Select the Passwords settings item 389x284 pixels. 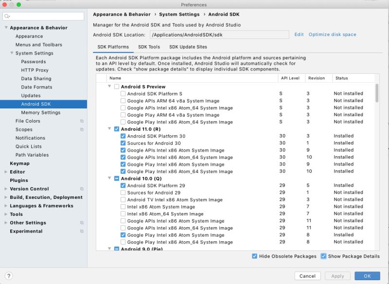(x=34, y=62)
